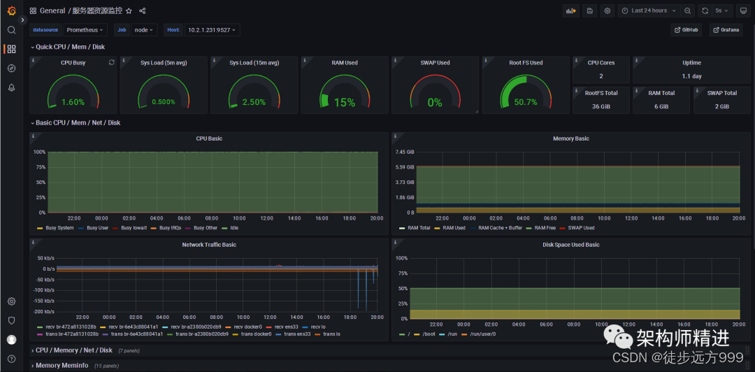Show info for the CPU Busy panel
Viewport: 755px width, 372px height.
point(32,59)
